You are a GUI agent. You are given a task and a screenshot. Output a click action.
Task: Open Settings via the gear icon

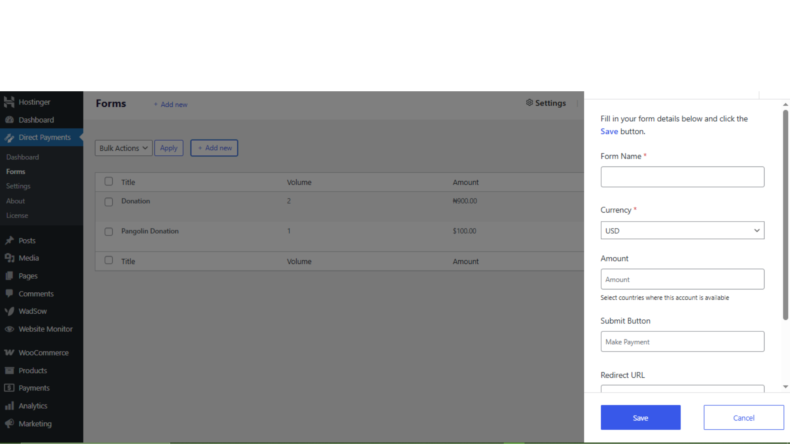530,103
